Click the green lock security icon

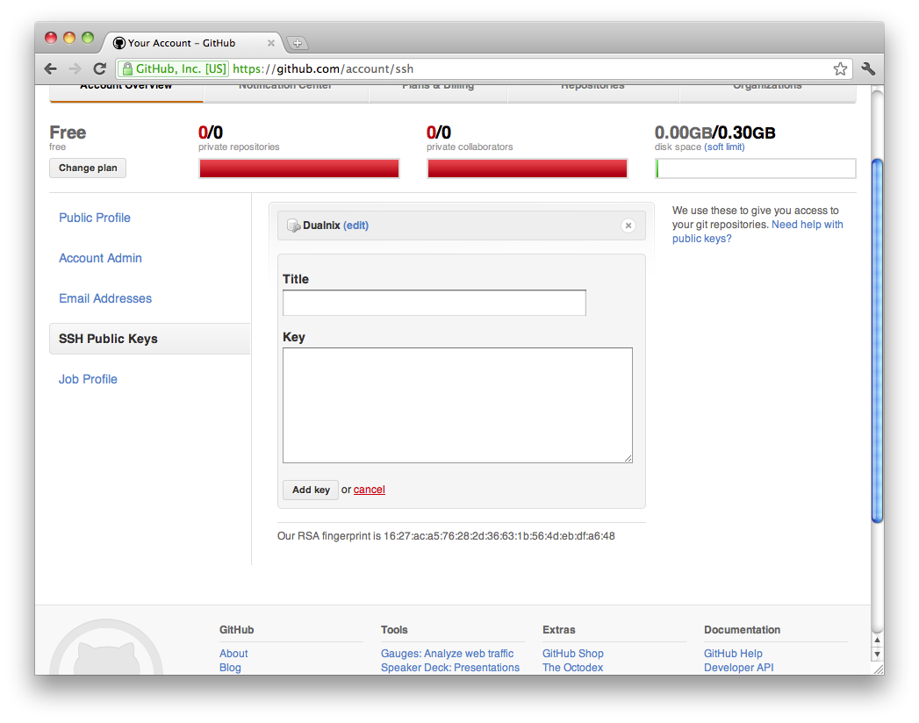pos(127,69)
